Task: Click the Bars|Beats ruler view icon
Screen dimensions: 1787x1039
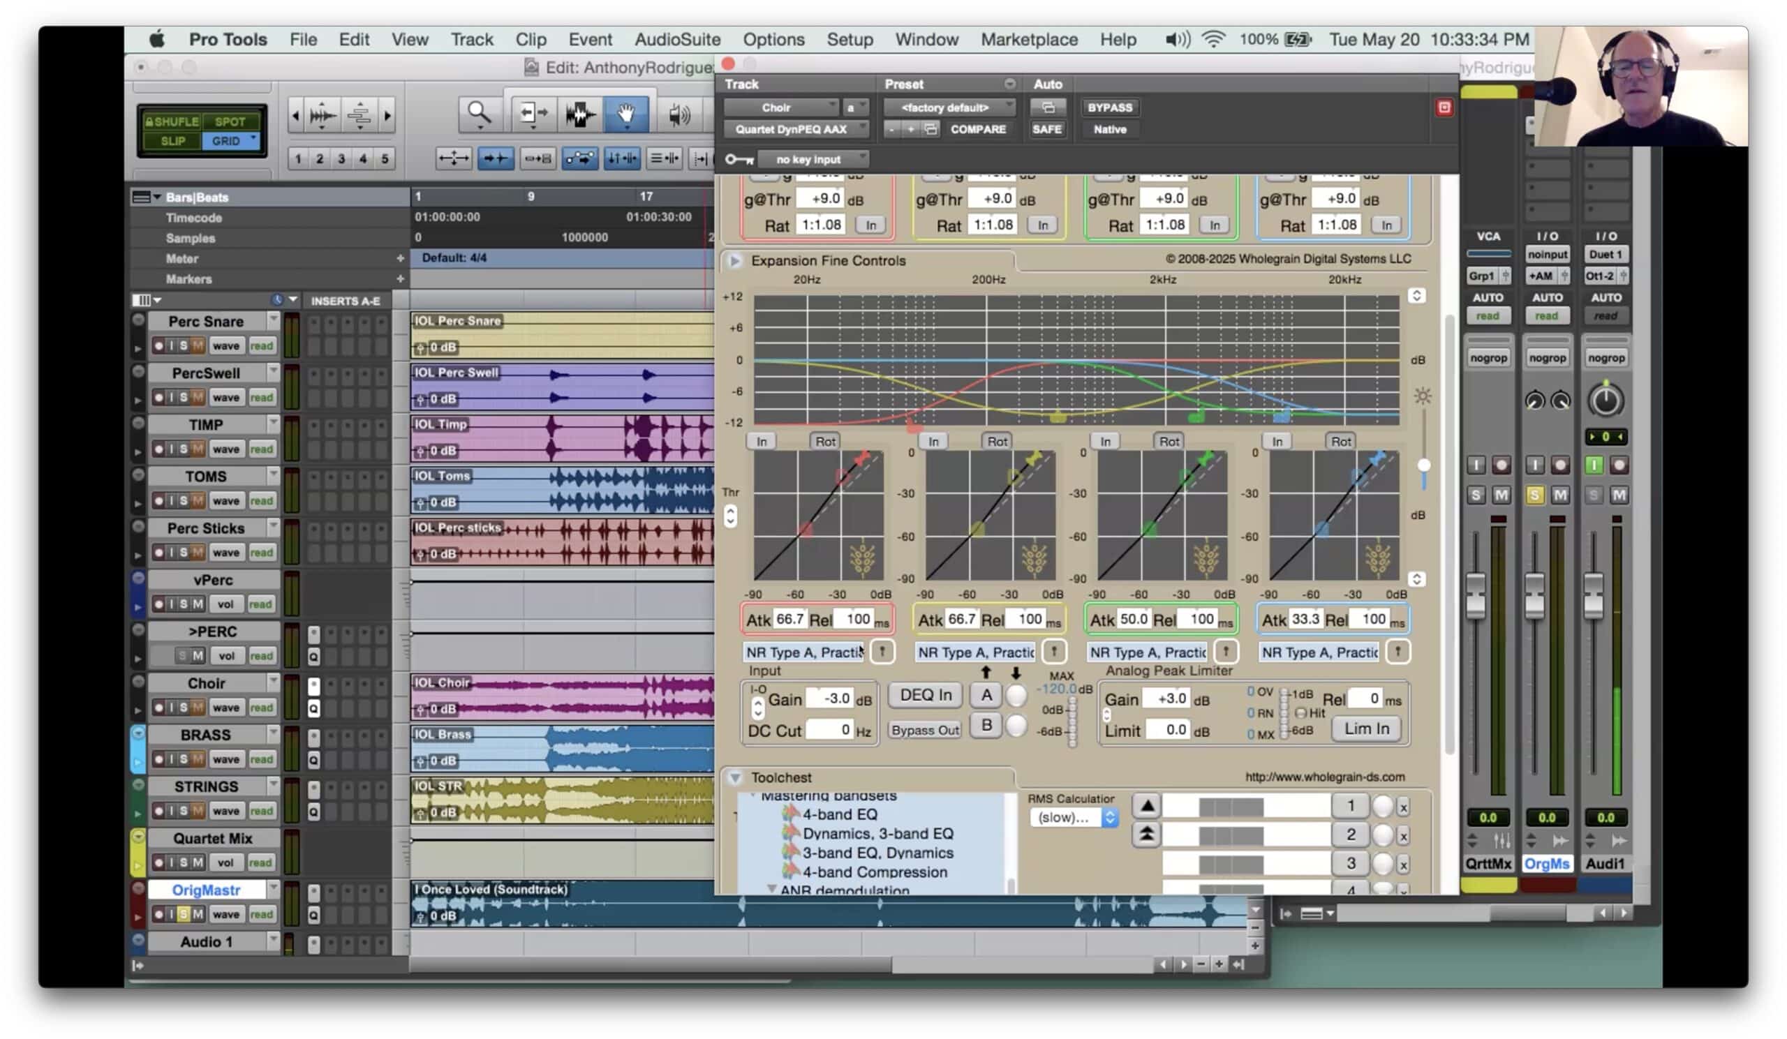Action: point(141,197)
